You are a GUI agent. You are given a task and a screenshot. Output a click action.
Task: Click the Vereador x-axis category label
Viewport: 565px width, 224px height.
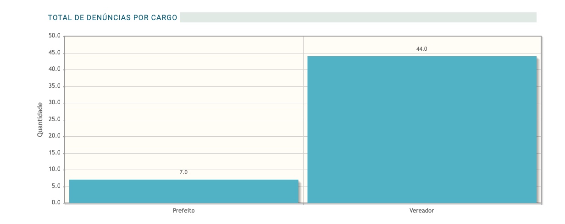tap(421, 211)
